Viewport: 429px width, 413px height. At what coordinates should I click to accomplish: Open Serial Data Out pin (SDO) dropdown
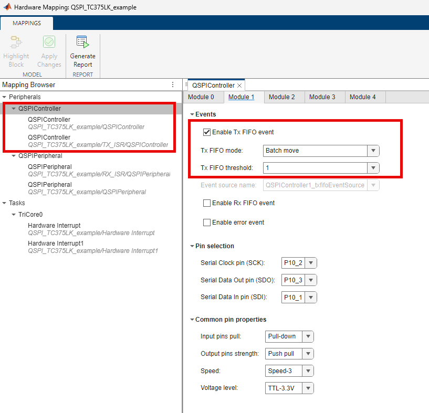pyautogui.click(x=311, y=280)
